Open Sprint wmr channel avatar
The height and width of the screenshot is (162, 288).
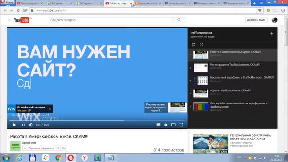tap(15, 146)
